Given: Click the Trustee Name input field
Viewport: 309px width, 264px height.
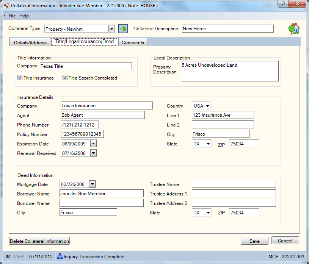Looking at the screenshot, I should 234,184.
